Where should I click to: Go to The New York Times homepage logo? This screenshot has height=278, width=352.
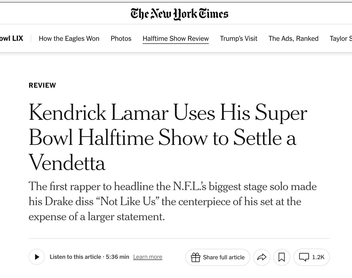coord(179,14)
